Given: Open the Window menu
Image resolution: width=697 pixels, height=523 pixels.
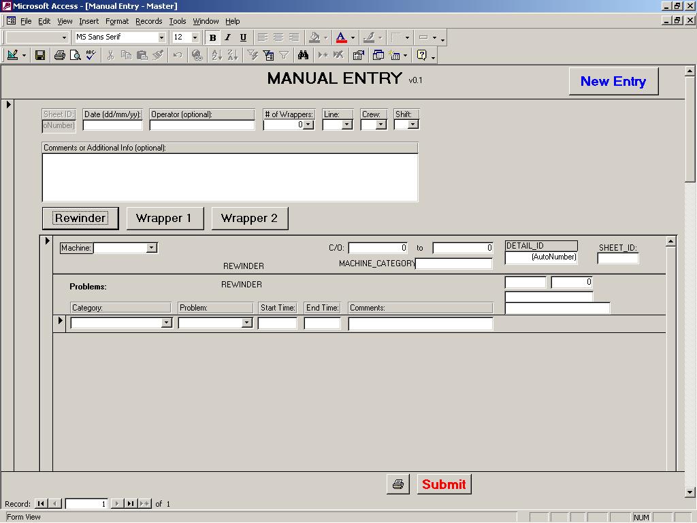Looking at the screenshot, I should (206, 21).
